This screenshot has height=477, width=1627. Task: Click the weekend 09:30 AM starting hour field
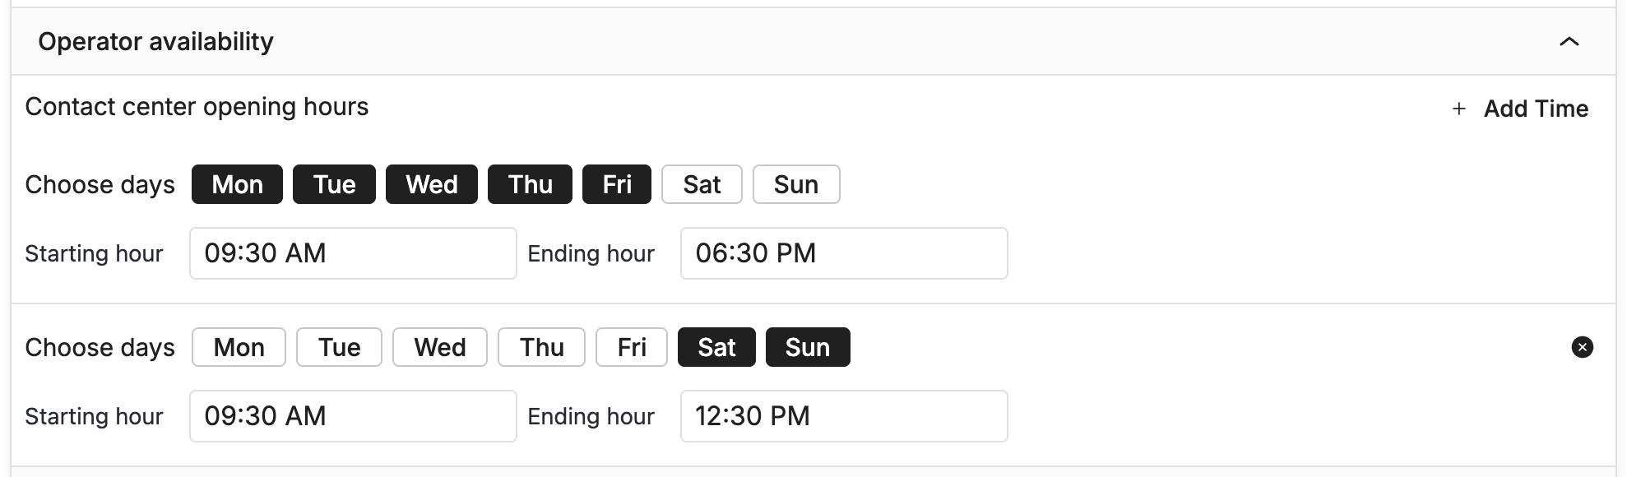pos(352,416)
